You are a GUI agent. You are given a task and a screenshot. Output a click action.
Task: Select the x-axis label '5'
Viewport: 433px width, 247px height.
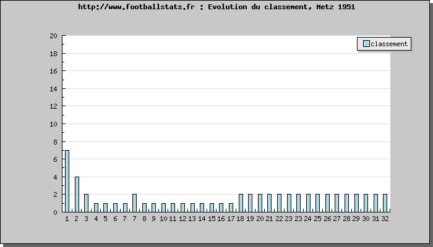tap(106, 219)
